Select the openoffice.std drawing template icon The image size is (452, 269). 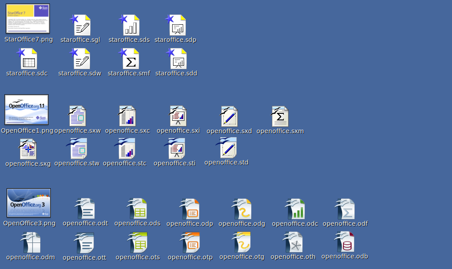coord(226,148)
